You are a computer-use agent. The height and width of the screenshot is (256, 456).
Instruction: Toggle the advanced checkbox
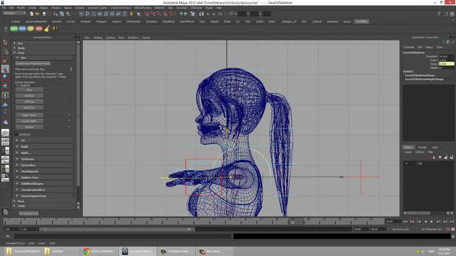coord(16,134)
